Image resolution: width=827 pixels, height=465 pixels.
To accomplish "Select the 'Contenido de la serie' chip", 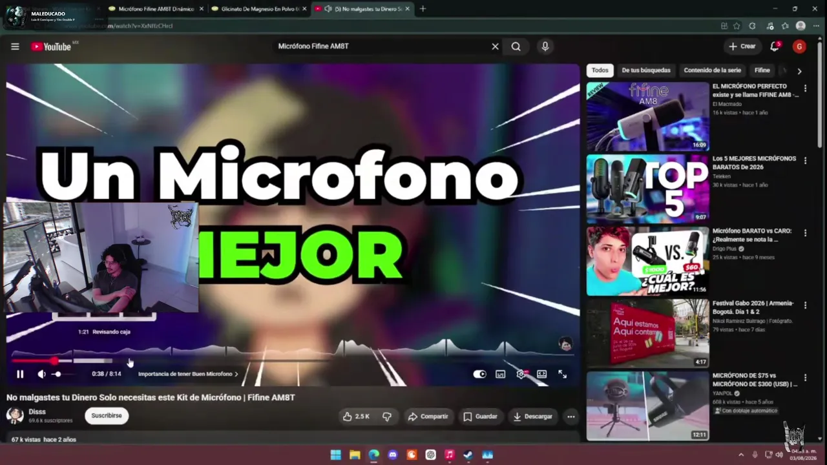I will click(x=712, y=70).
